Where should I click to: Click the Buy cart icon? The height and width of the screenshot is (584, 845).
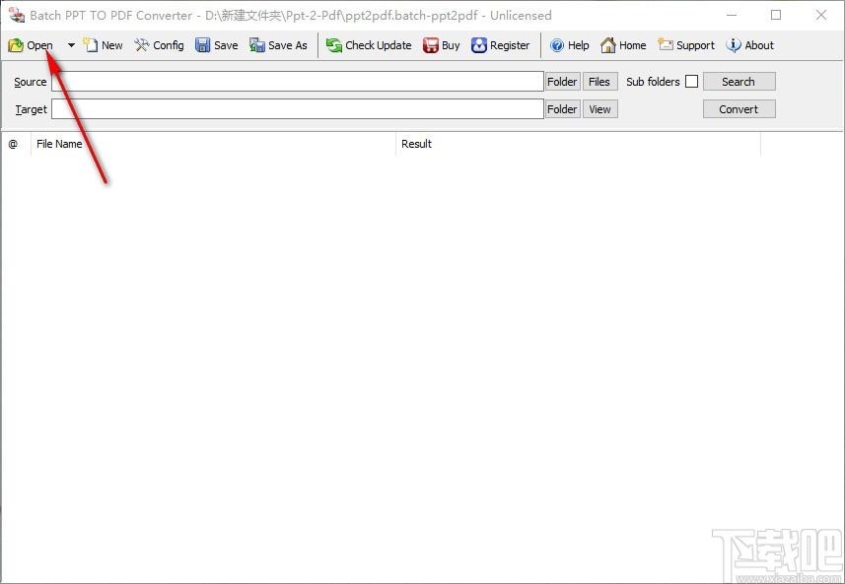(431, 45)
